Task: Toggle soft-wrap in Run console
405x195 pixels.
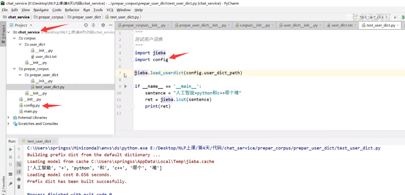Action: 19,164
